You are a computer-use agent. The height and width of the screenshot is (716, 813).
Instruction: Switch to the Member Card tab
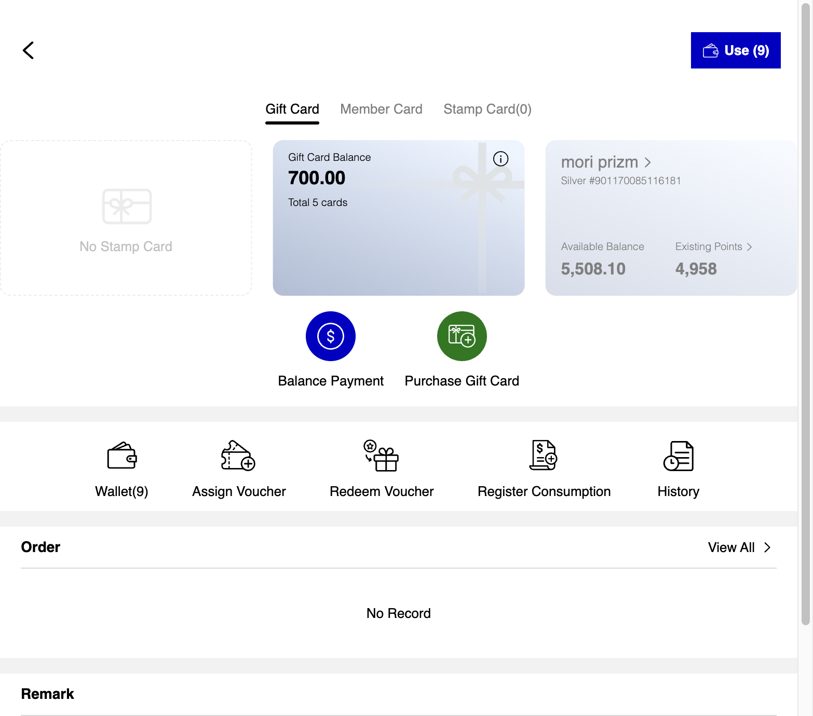tap(382, 109)
